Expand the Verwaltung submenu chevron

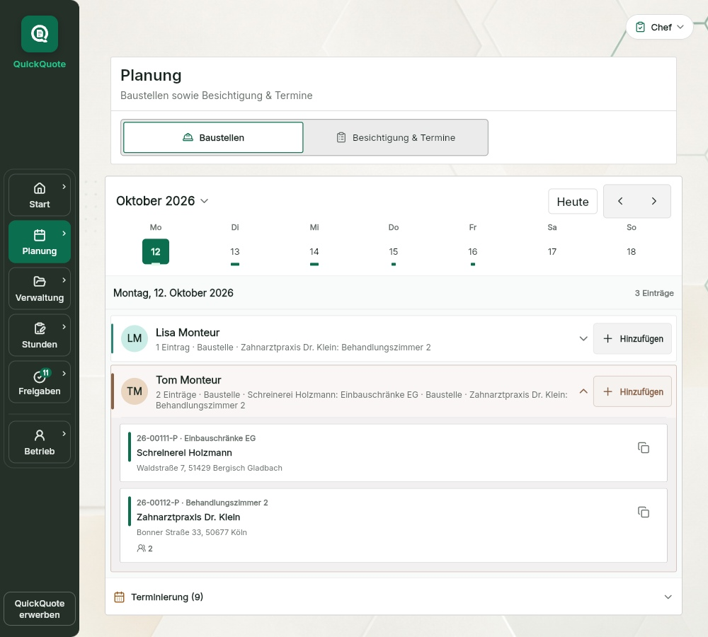[64, 280]
